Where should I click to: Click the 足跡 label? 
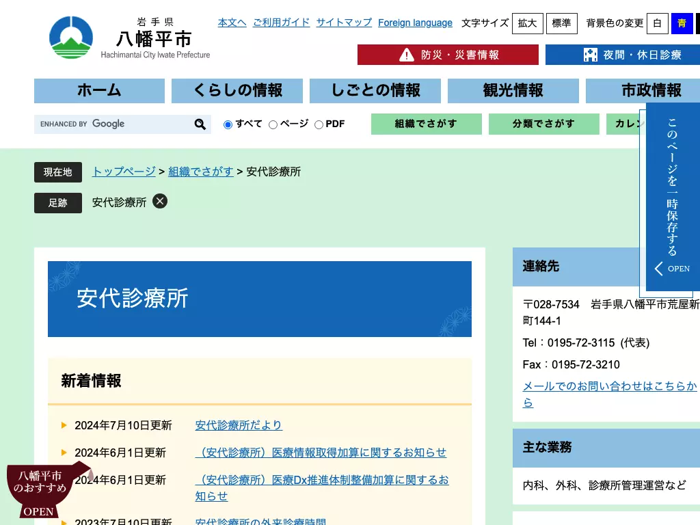click(58, 203)
